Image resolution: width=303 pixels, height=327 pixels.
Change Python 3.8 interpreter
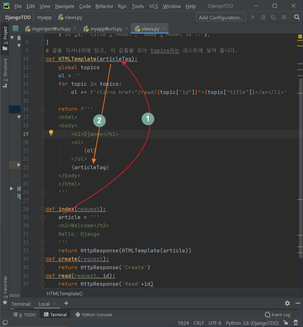click(252, 323)
